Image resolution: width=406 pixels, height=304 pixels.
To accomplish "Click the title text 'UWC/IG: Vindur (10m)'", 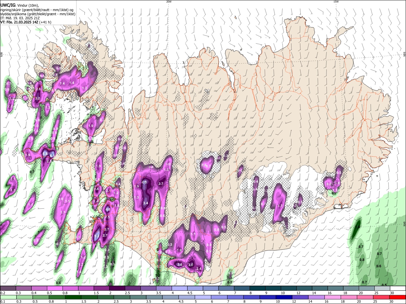I will click(20, 5).
